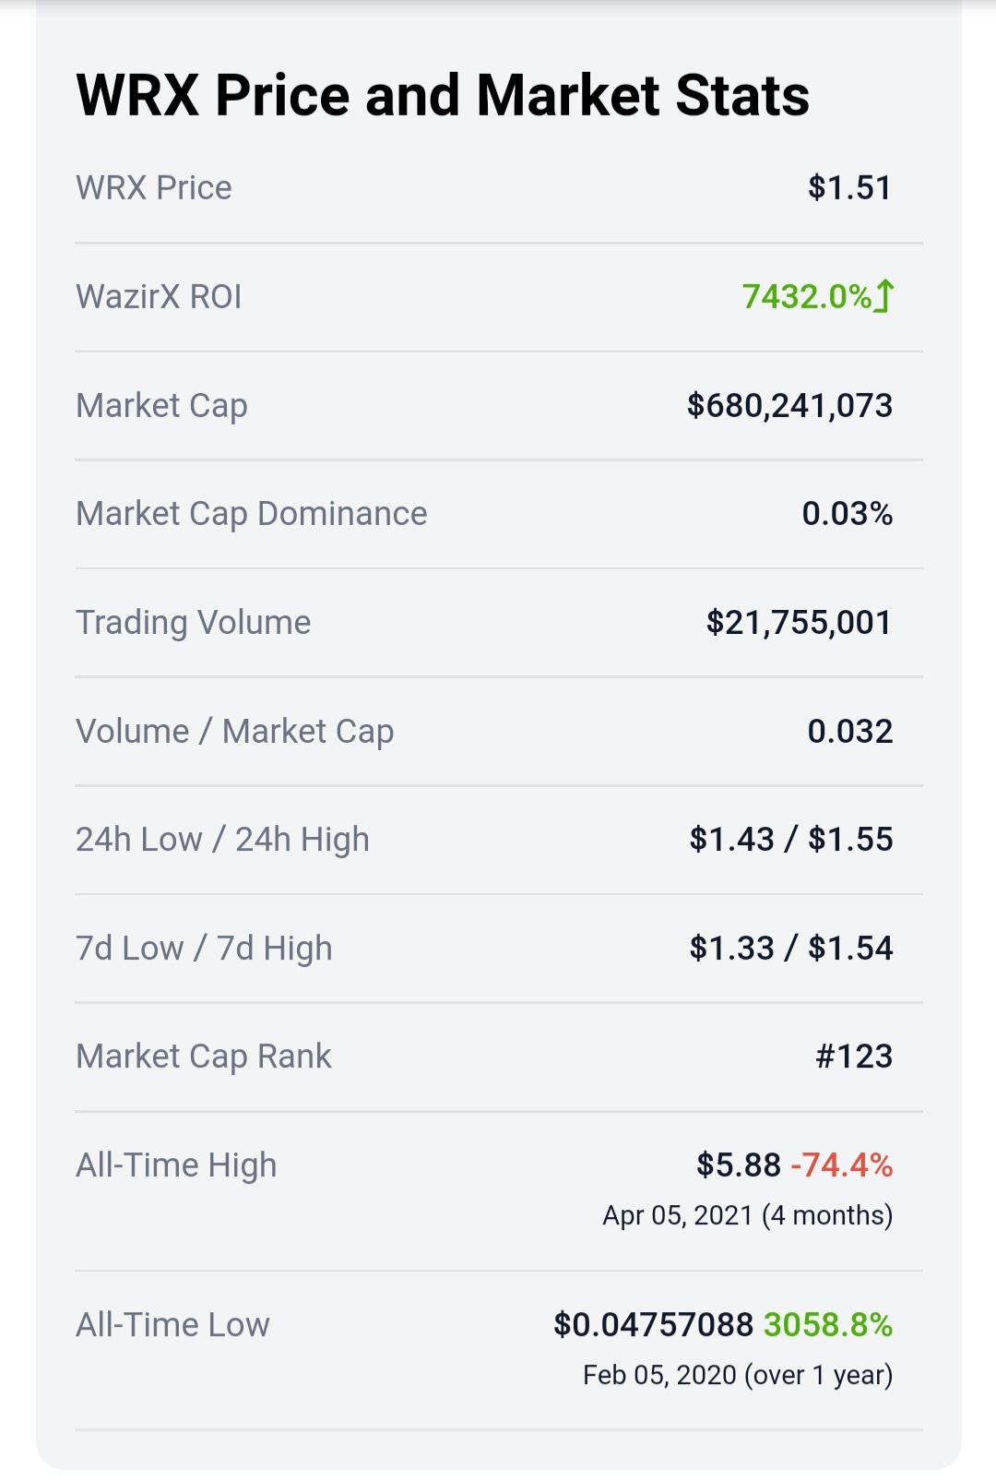996x1481 pixels.
Task: Tap the Market Cap value $680,241,073
Action: [x=789, y=406]
